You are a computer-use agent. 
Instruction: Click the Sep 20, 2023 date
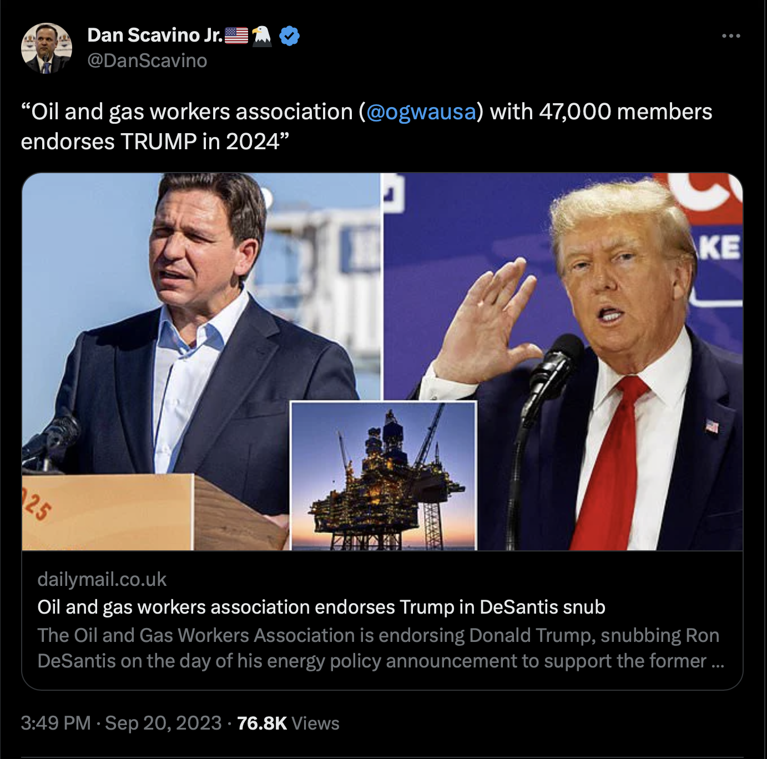(x=163, y=723)
